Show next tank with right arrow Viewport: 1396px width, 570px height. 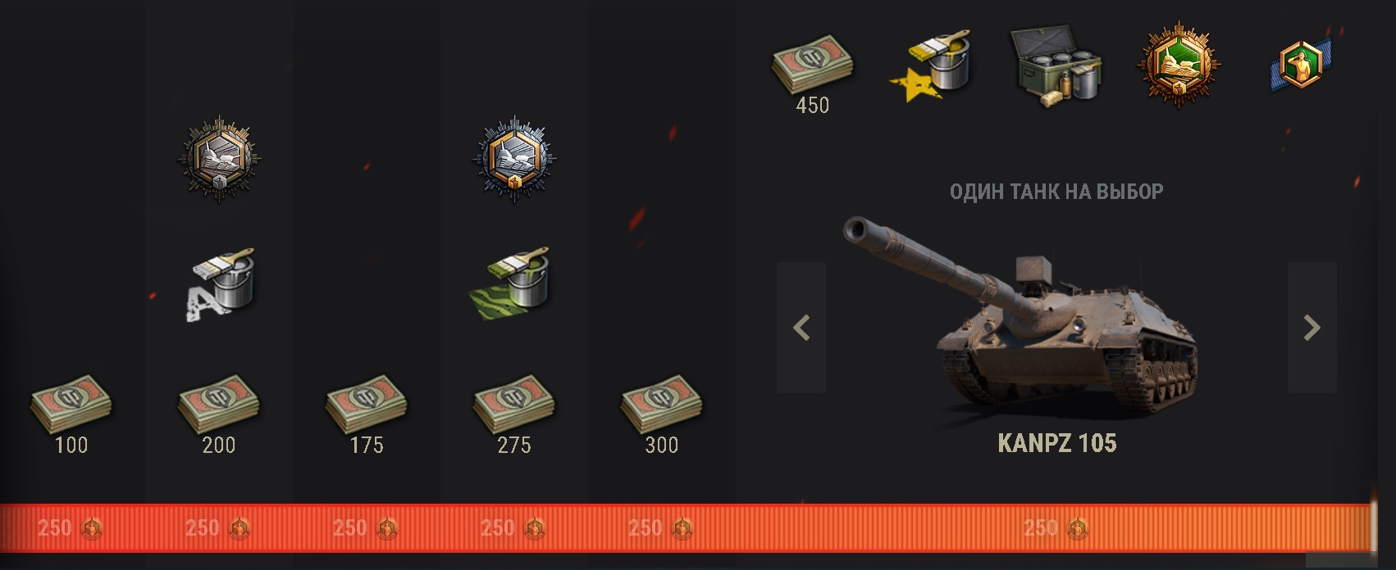(1312, 328)
